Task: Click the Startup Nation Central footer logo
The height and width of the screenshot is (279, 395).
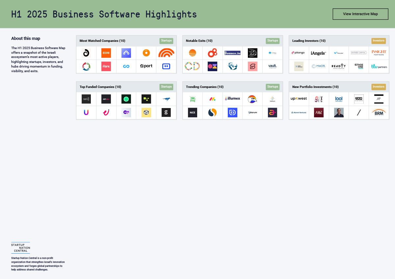Action: coord(20,248)
